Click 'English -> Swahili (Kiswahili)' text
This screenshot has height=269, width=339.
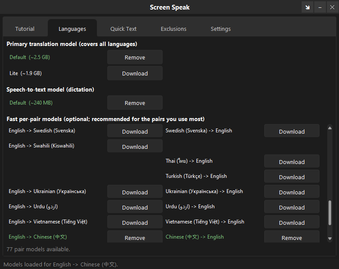click(x=42, y=146)
